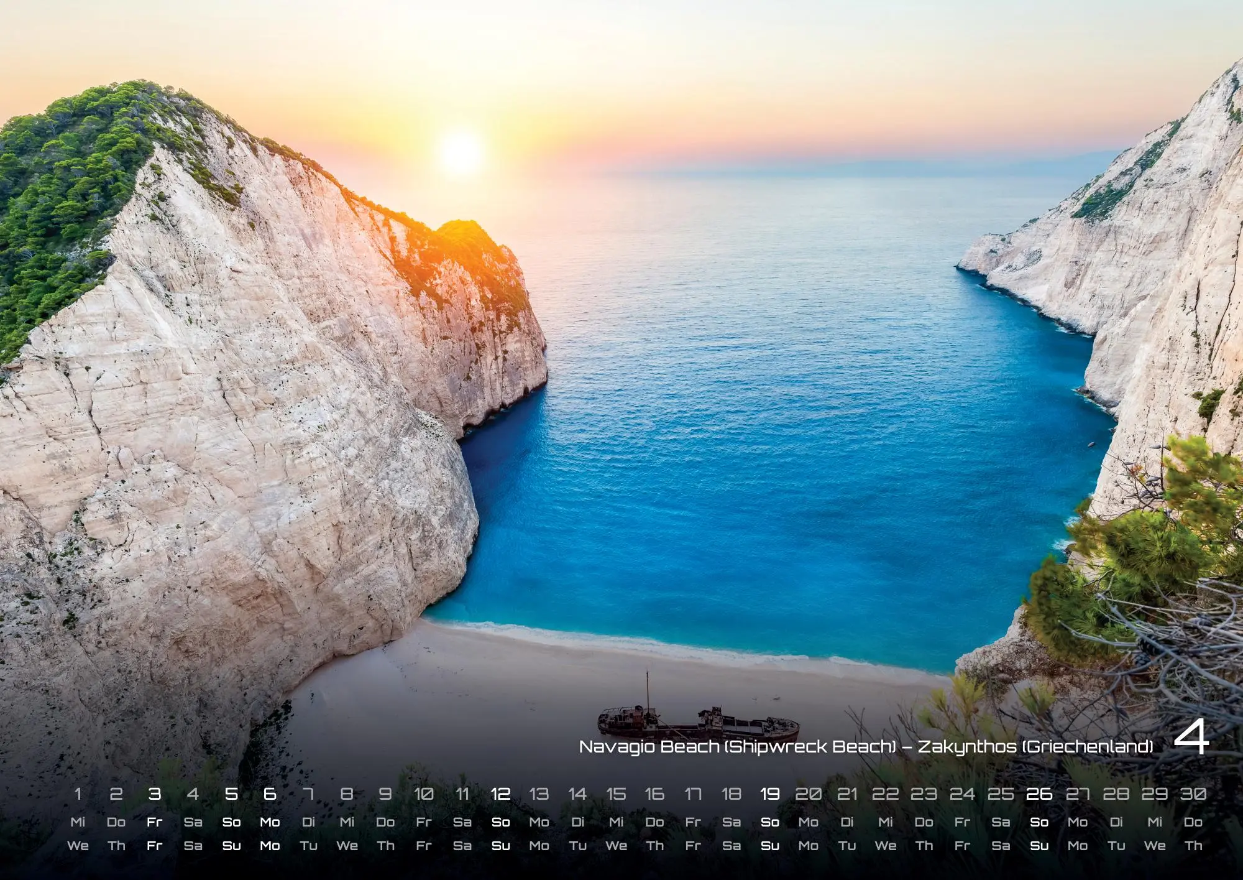This screenshot has width=1243, height=880.
Task: Click the Navagio Beach caption text
Action: [649, 746]
